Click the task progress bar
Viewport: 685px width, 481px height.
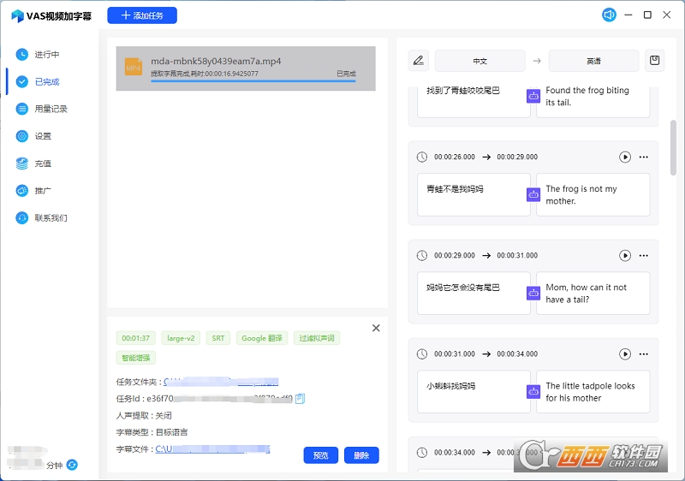253,80
